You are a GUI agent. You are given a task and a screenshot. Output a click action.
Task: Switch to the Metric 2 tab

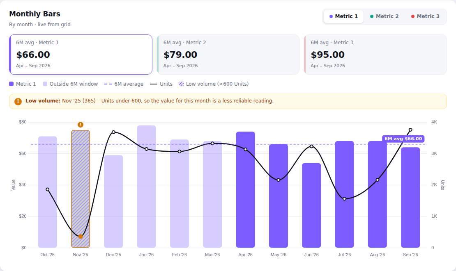pyautogui.click(x=384, y=16)
